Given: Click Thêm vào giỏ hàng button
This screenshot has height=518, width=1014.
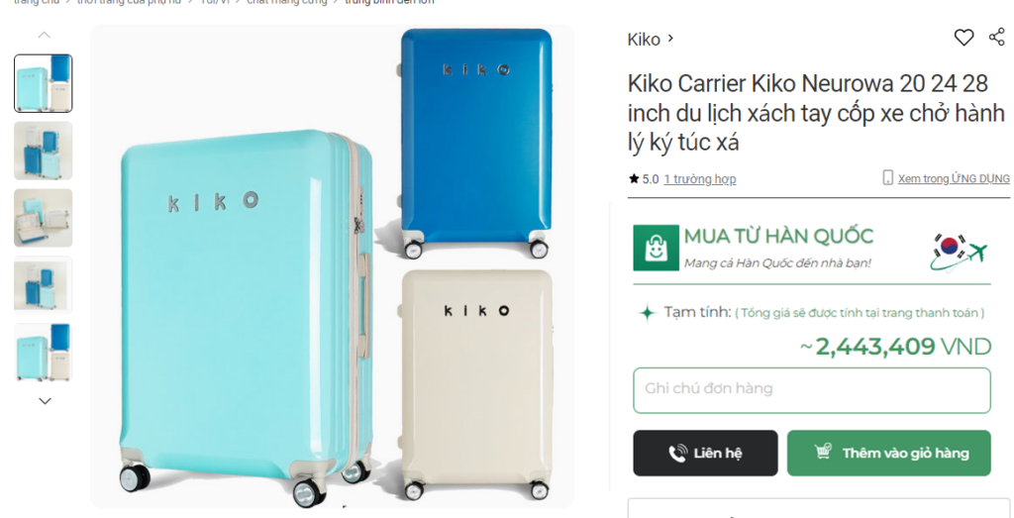Looking at the screenshot, I should [x=888, y=453].
